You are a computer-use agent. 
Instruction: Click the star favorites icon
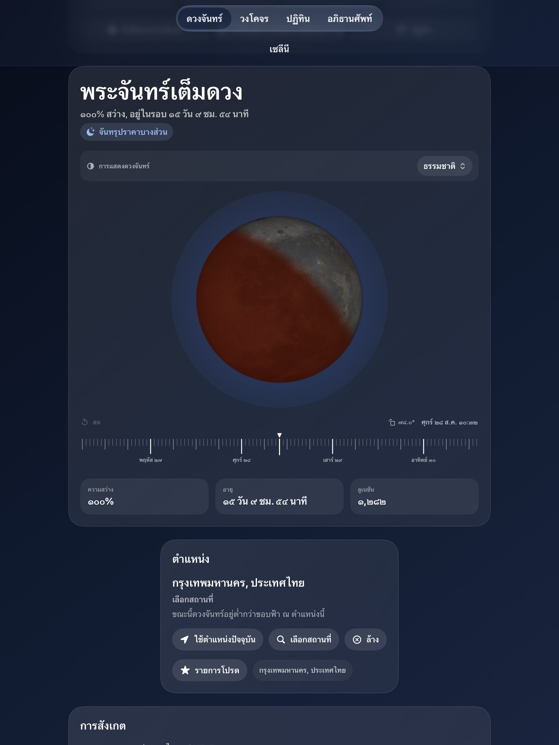point(185,670)
